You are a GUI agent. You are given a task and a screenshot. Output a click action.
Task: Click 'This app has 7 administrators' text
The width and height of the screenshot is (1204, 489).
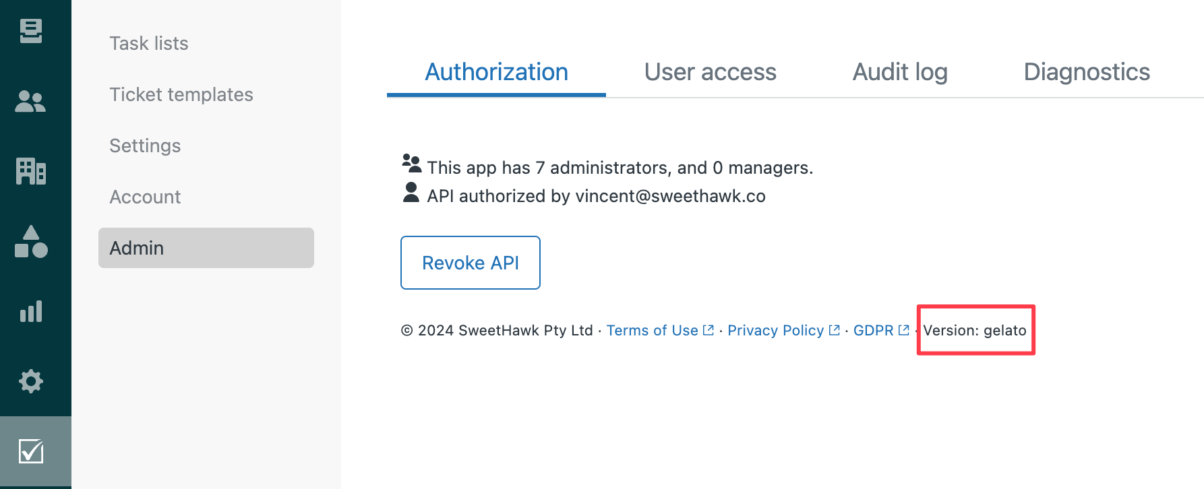[547, 168]
